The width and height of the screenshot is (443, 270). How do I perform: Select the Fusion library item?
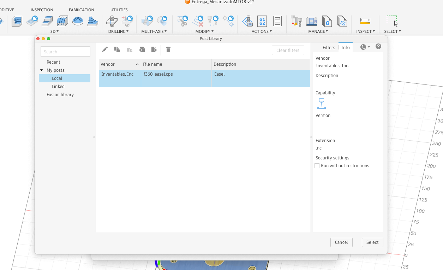pos(60,94)
